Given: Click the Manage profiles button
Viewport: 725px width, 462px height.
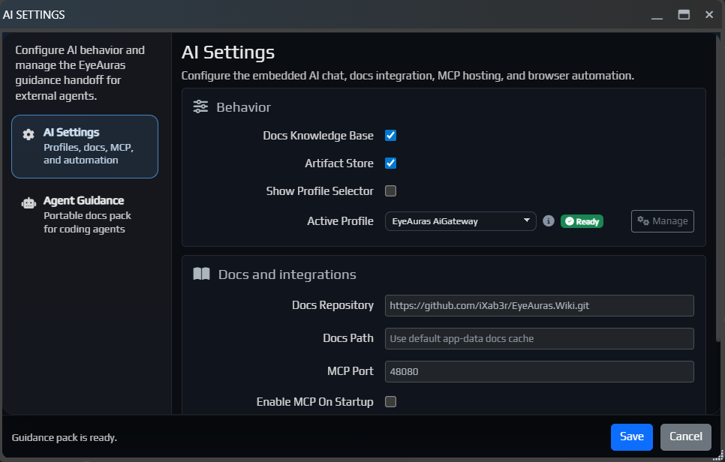Looking at the screenshot, I should [662, 221].
